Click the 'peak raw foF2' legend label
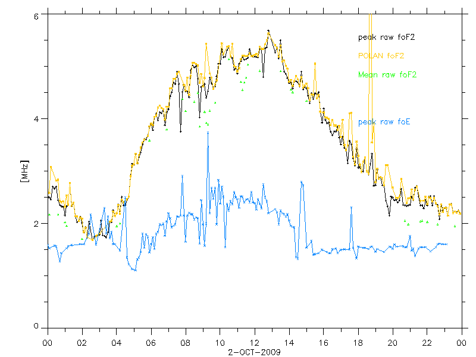Image resolution: width=476 pixels, height=357 pixels. coord(386,37)
